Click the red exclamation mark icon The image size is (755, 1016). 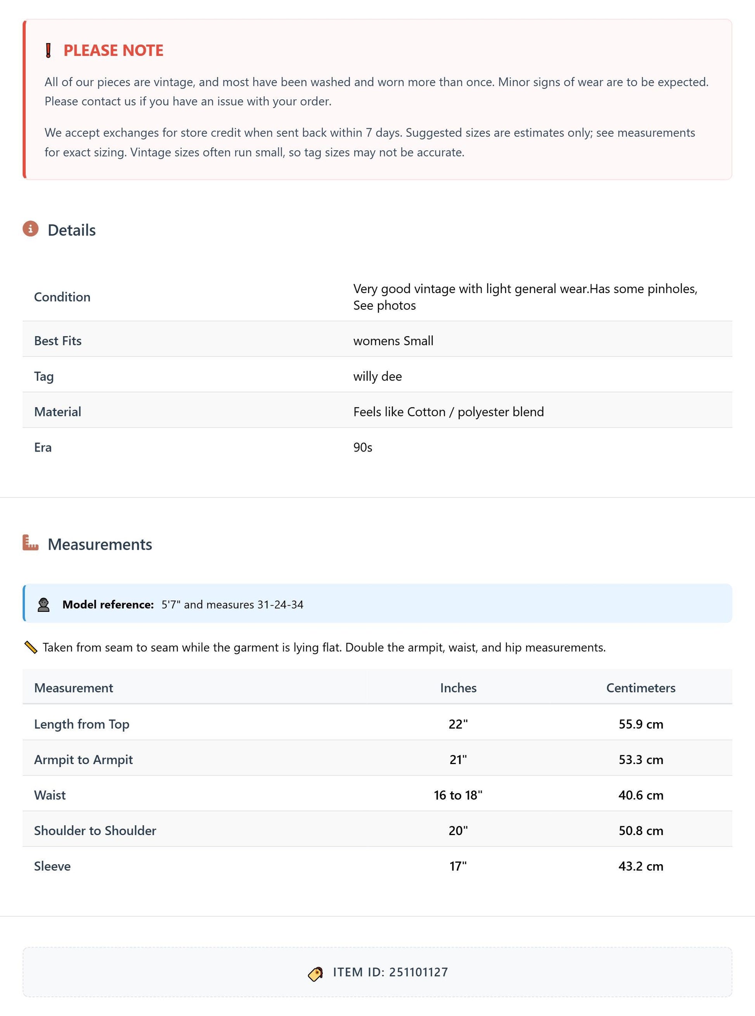coord(48,50)
